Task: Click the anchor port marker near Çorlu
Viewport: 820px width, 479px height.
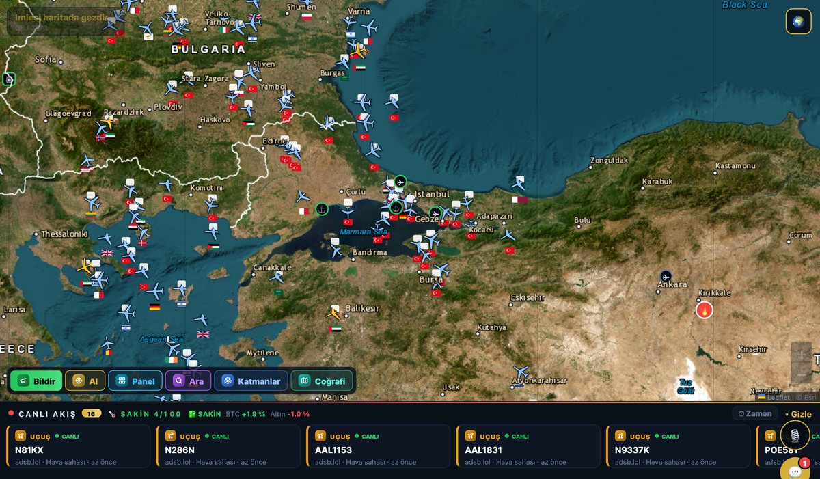Action: pyautogui.click(x=322, y=208)
